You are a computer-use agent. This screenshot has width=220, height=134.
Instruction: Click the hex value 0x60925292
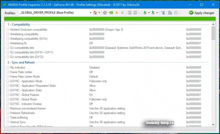(194, 122)
